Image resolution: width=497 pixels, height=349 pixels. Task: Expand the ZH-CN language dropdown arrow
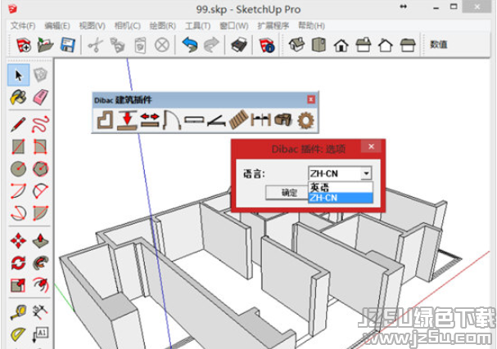pos(366,173)
